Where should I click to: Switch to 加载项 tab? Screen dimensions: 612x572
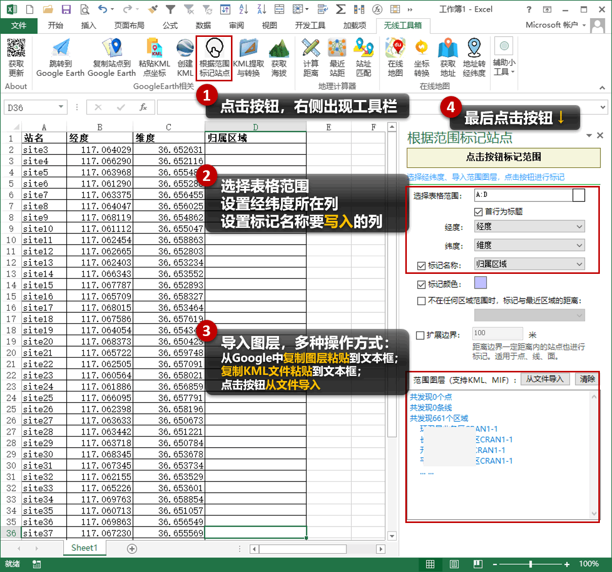click(355, 25)
